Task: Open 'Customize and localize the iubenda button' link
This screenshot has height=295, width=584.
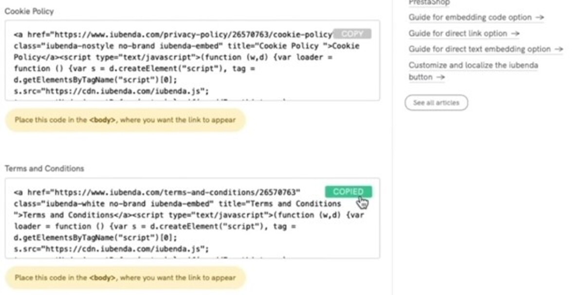Action: coord(473,71)
